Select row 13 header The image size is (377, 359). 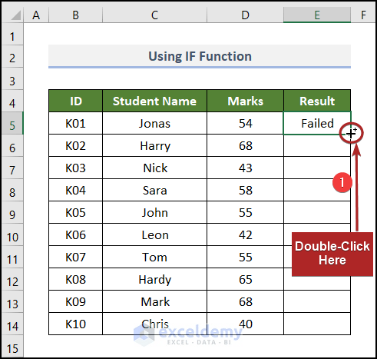(12, 301)
